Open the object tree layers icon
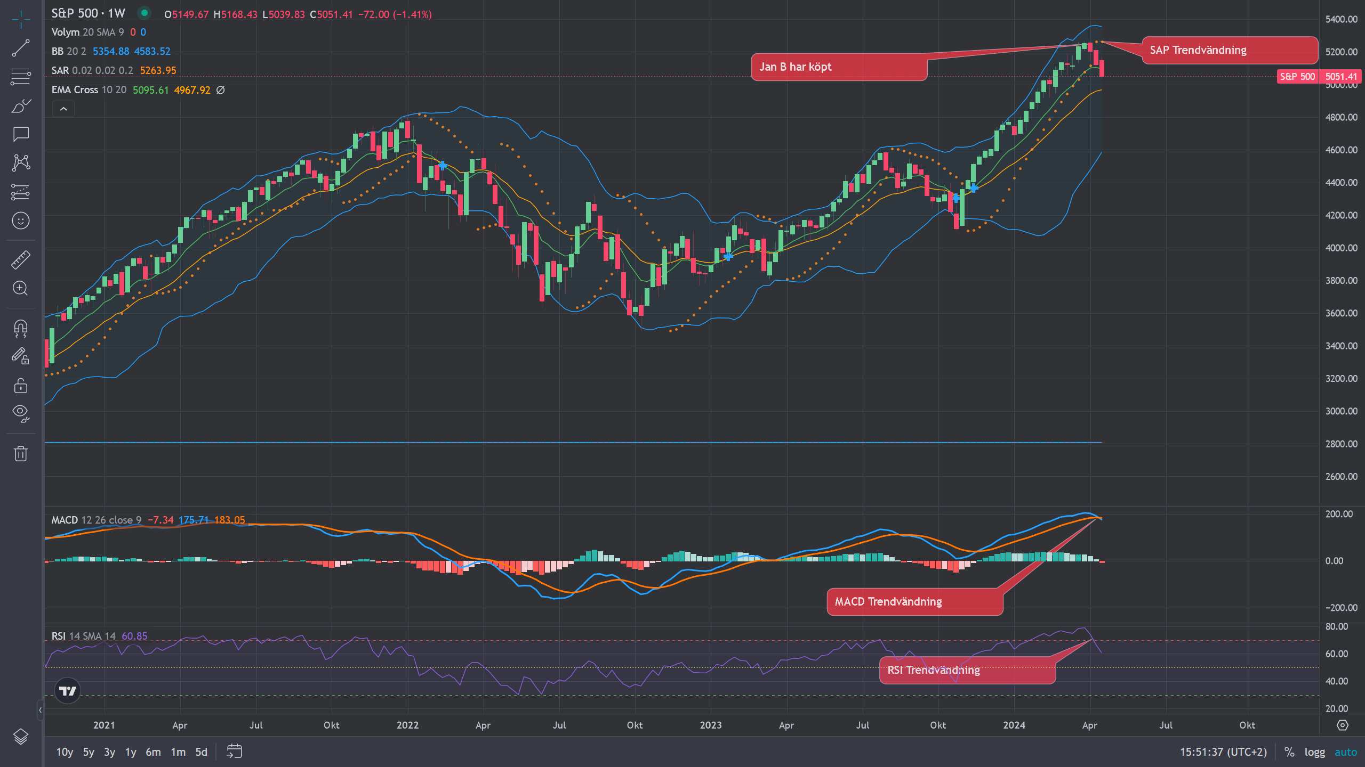 [21, 737]
